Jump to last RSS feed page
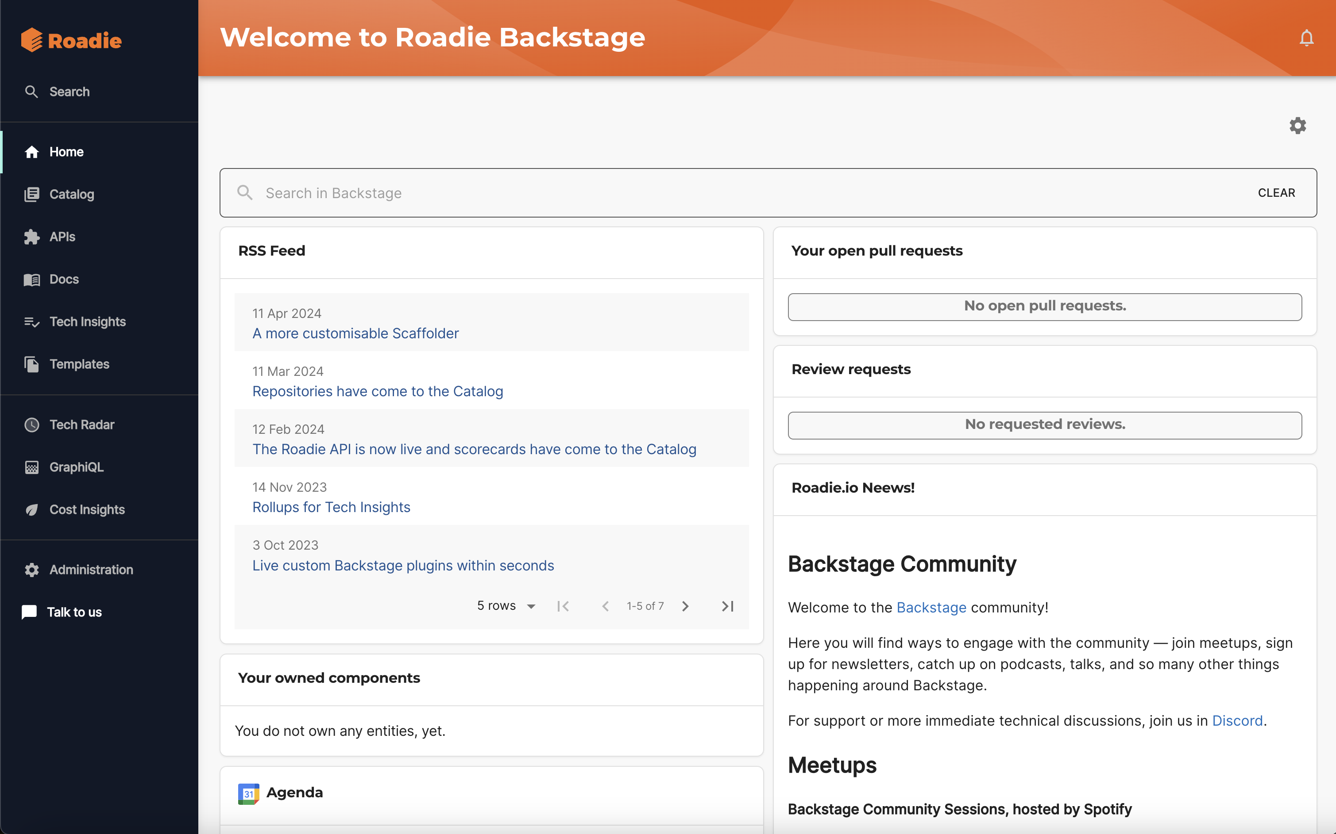The width and height of the screenshot is (1336, 834). pyautogui.click(x=728, y=606)
